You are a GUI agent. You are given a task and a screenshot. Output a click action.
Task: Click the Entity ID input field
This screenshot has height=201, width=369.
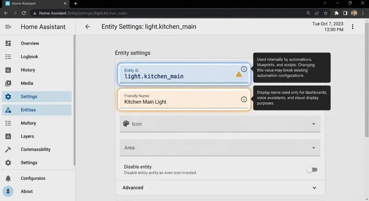coord(184,74)
